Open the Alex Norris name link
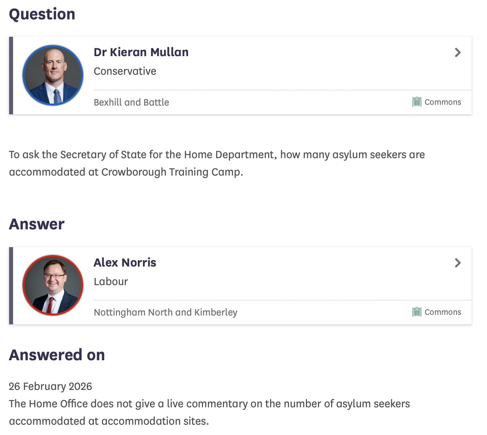Image resolution: width=487 pixels, height=435 pixels. click(x=125, y=263)
